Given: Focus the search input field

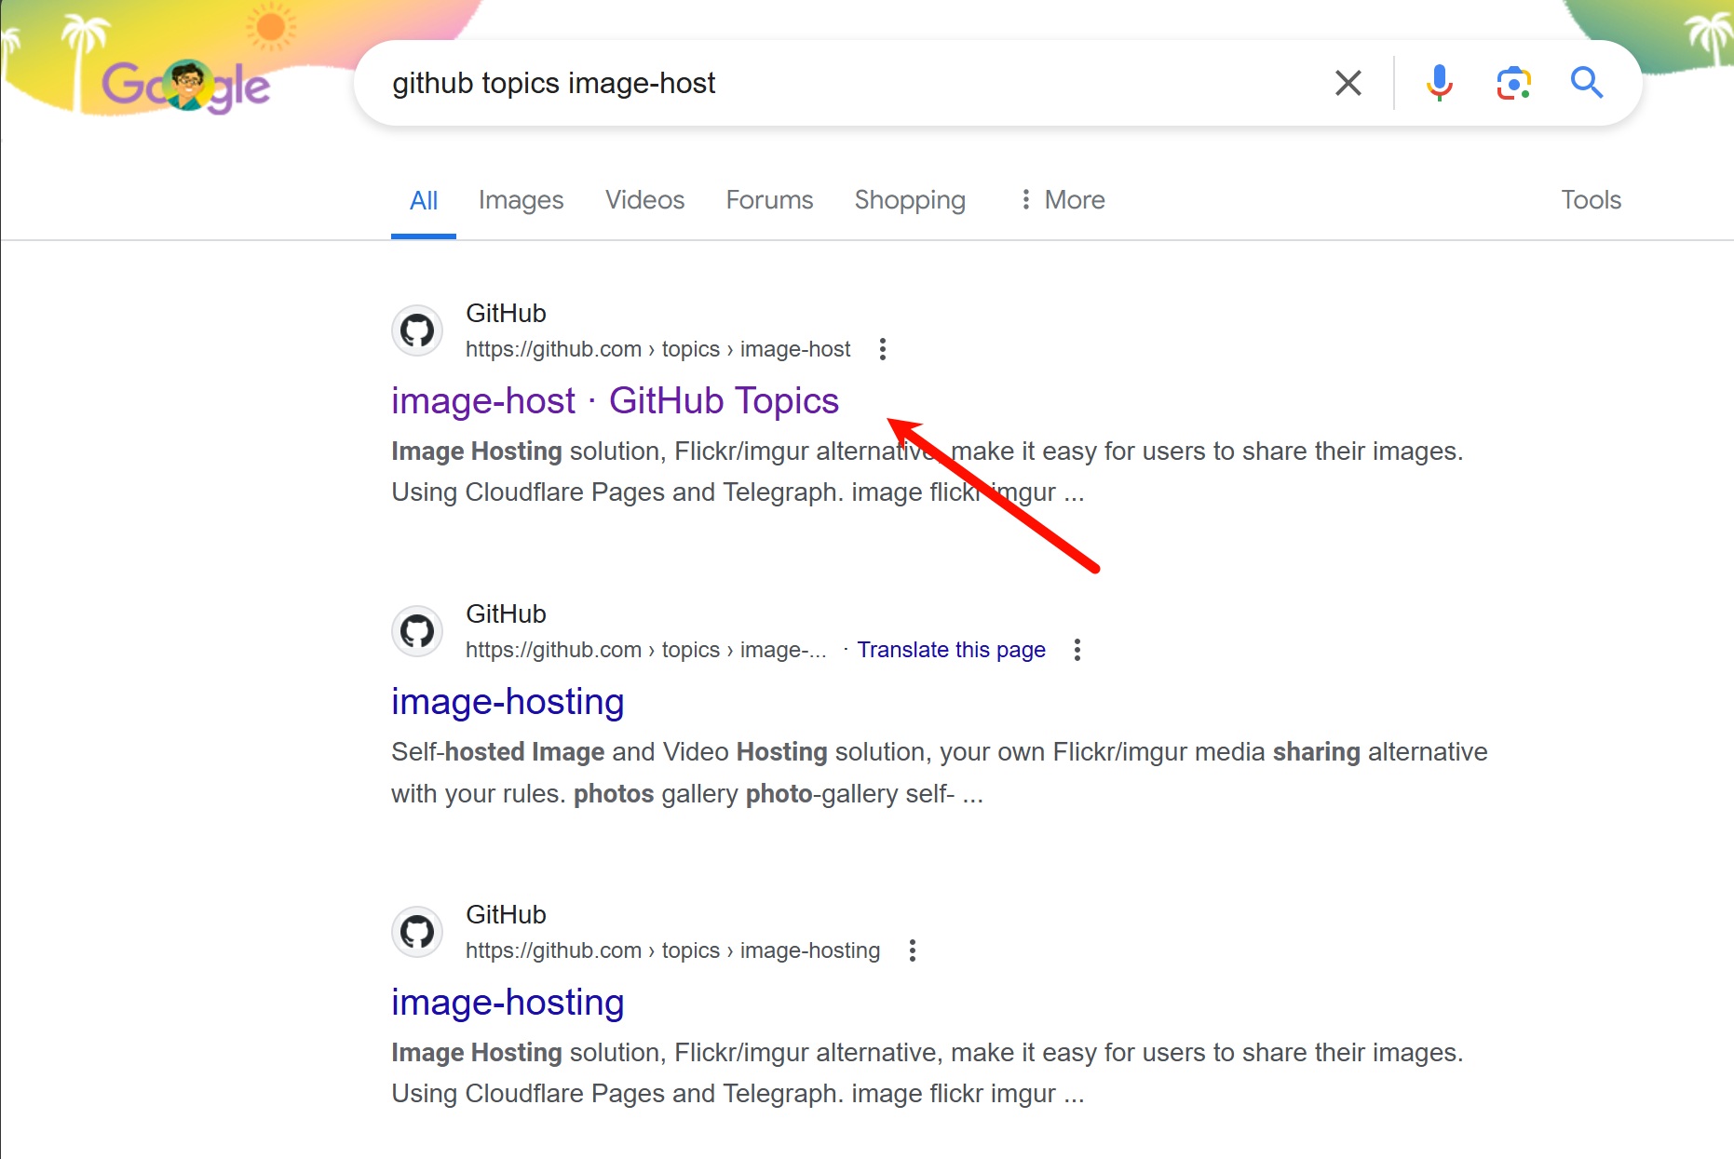Looking at the screenshot, I should click(x=838, y=83).
